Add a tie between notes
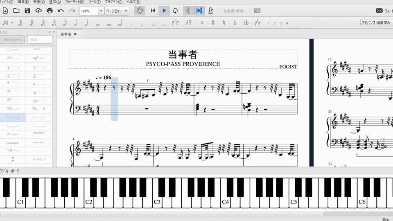This screenshot has height=221, width=393. click(175, 23)
